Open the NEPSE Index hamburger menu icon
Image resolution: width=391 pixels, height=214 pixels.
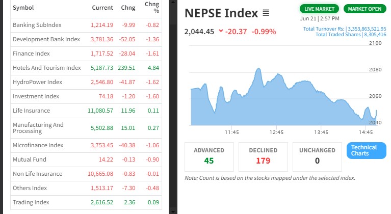tap(266, 13)
